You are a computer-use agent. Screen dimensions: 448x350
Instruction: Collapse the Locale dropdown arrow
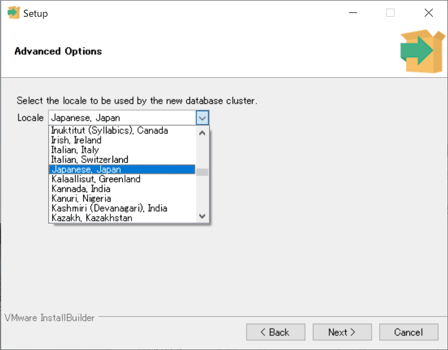202,118
